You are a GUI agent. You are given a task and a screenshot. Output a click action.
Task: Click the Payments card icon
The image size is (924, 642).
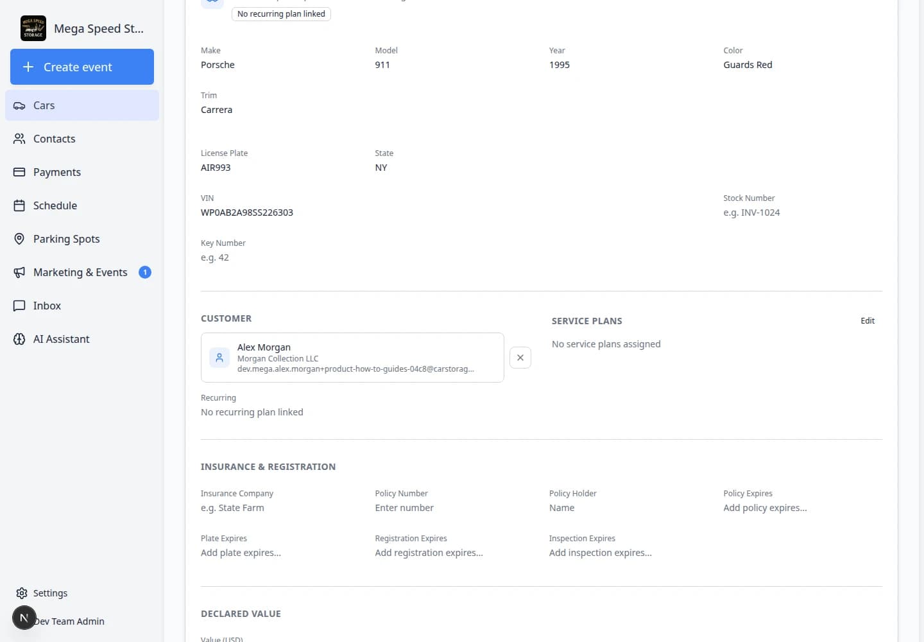coord(19,172)
